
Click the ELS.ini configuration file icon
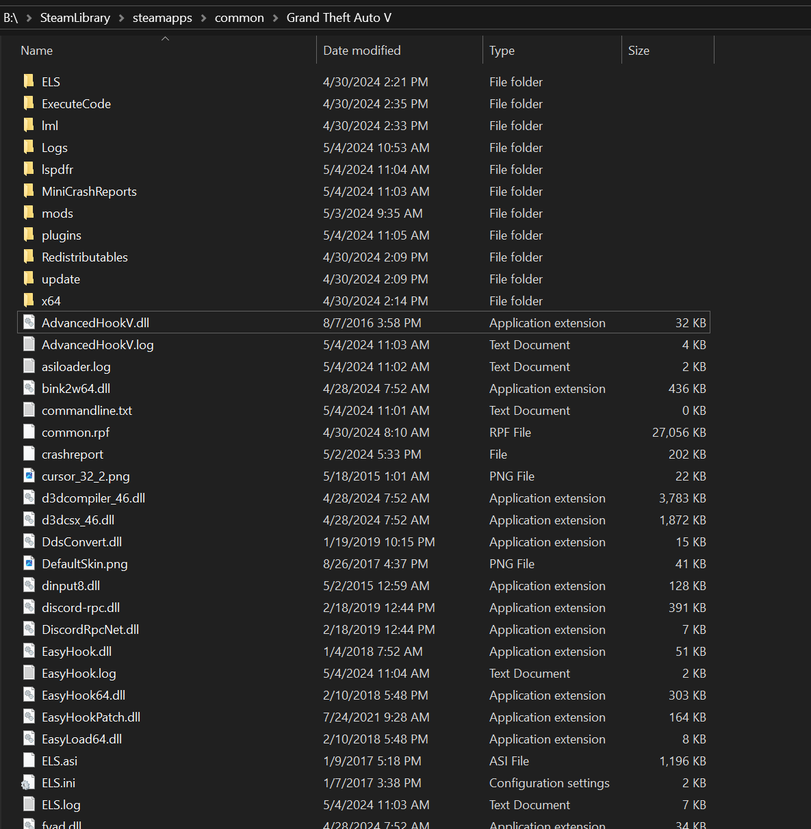[29, 783]
